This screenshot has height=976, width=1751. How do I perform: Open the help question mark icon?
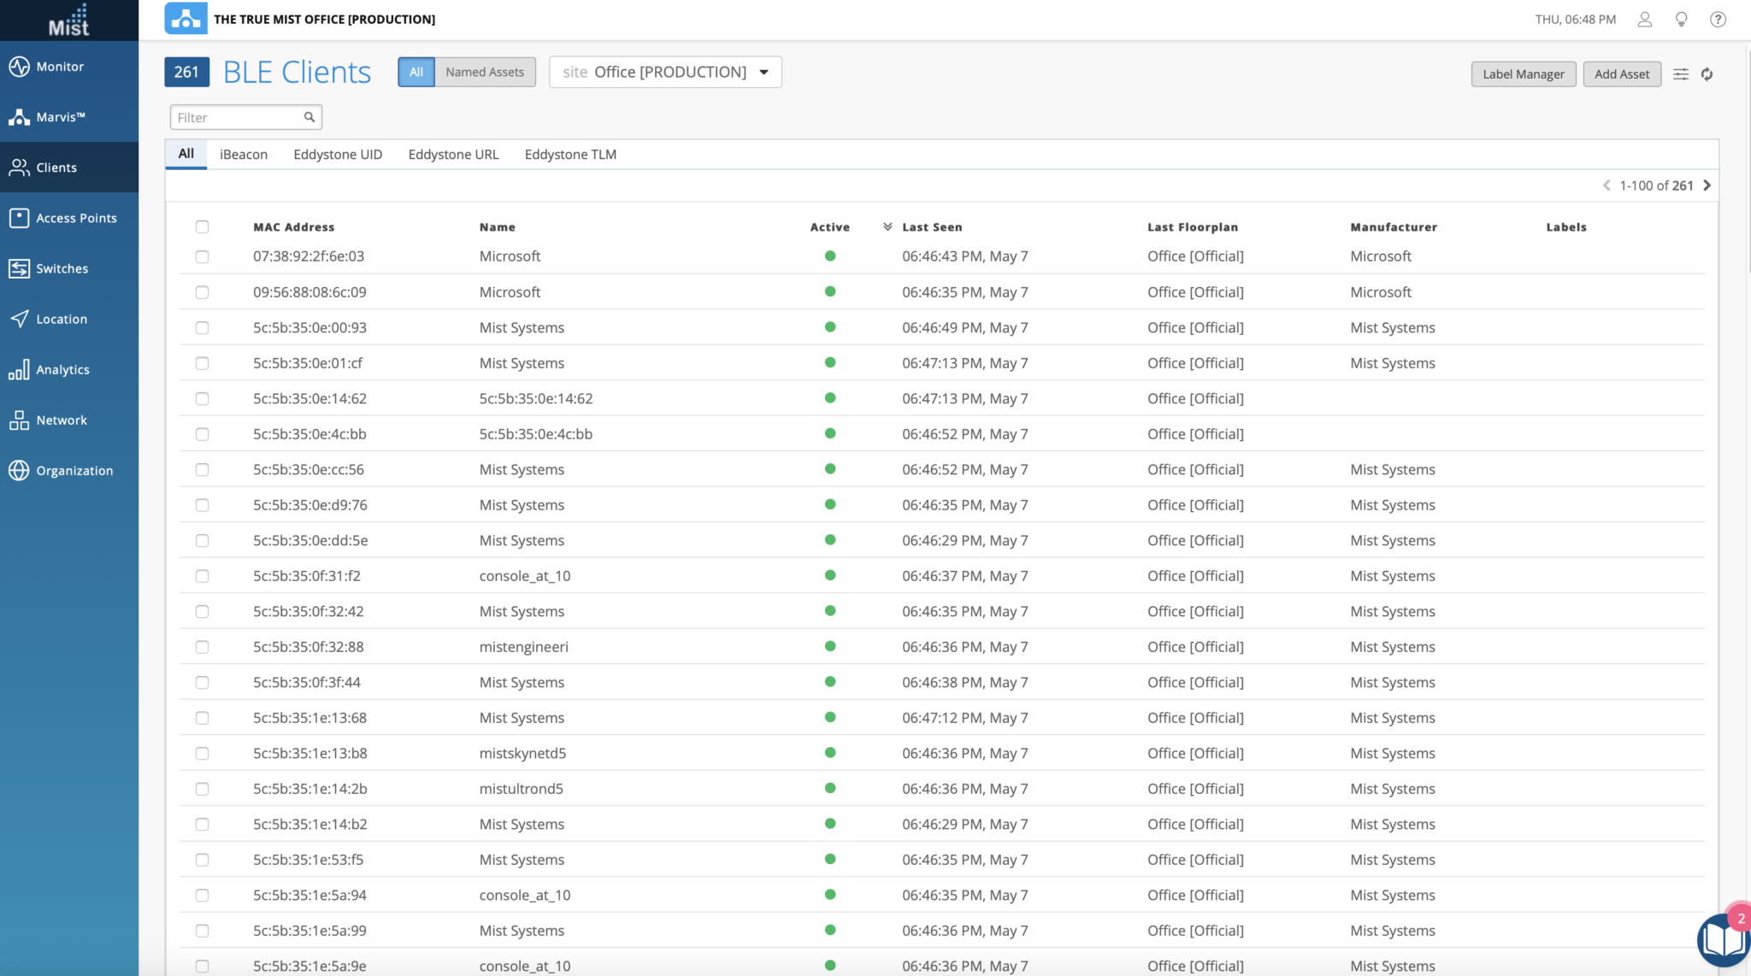tap(1718, 19)
